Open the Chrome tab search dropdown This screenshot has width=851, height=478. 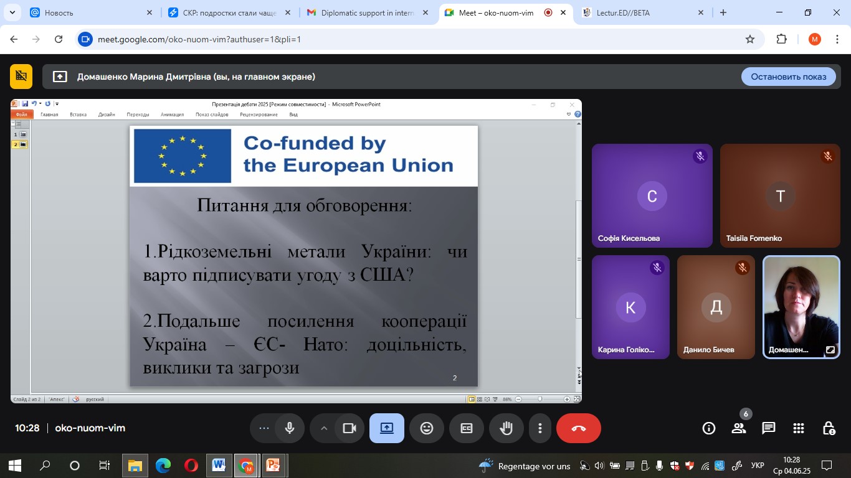(12, 12)
